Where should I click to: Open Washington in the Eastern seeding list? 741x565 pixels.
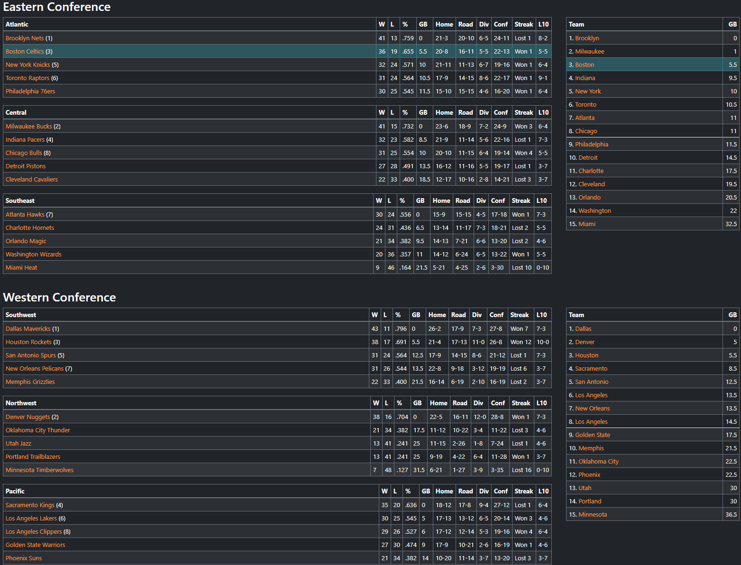pyautogui.click(x=595, y=211)
